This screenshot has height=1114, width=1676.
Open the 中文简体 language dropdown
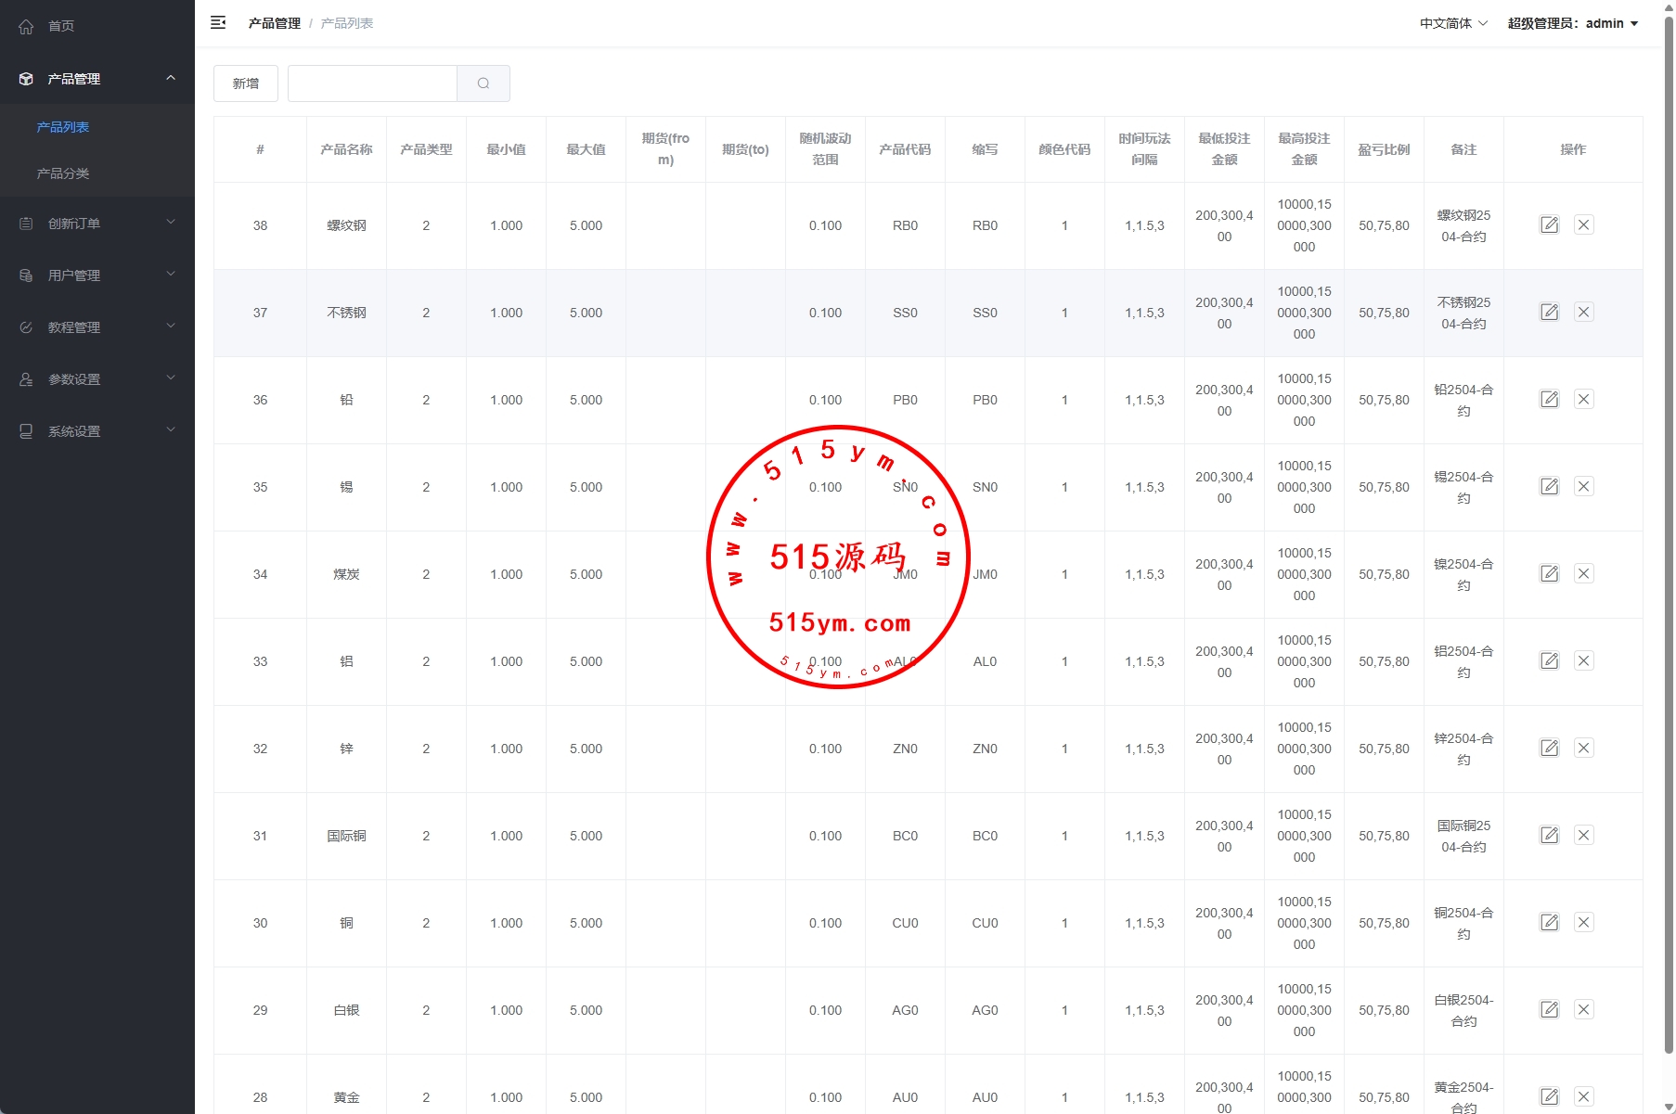[x=1452, y=23]
